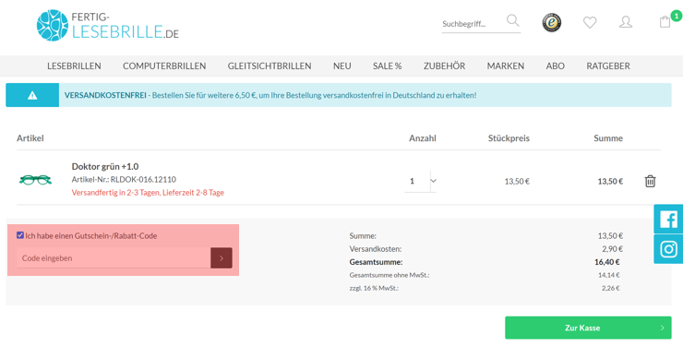The height and width of the screenshot is (346, 683).
Task: Submit the voucher code arrow button
Action: 222,258
